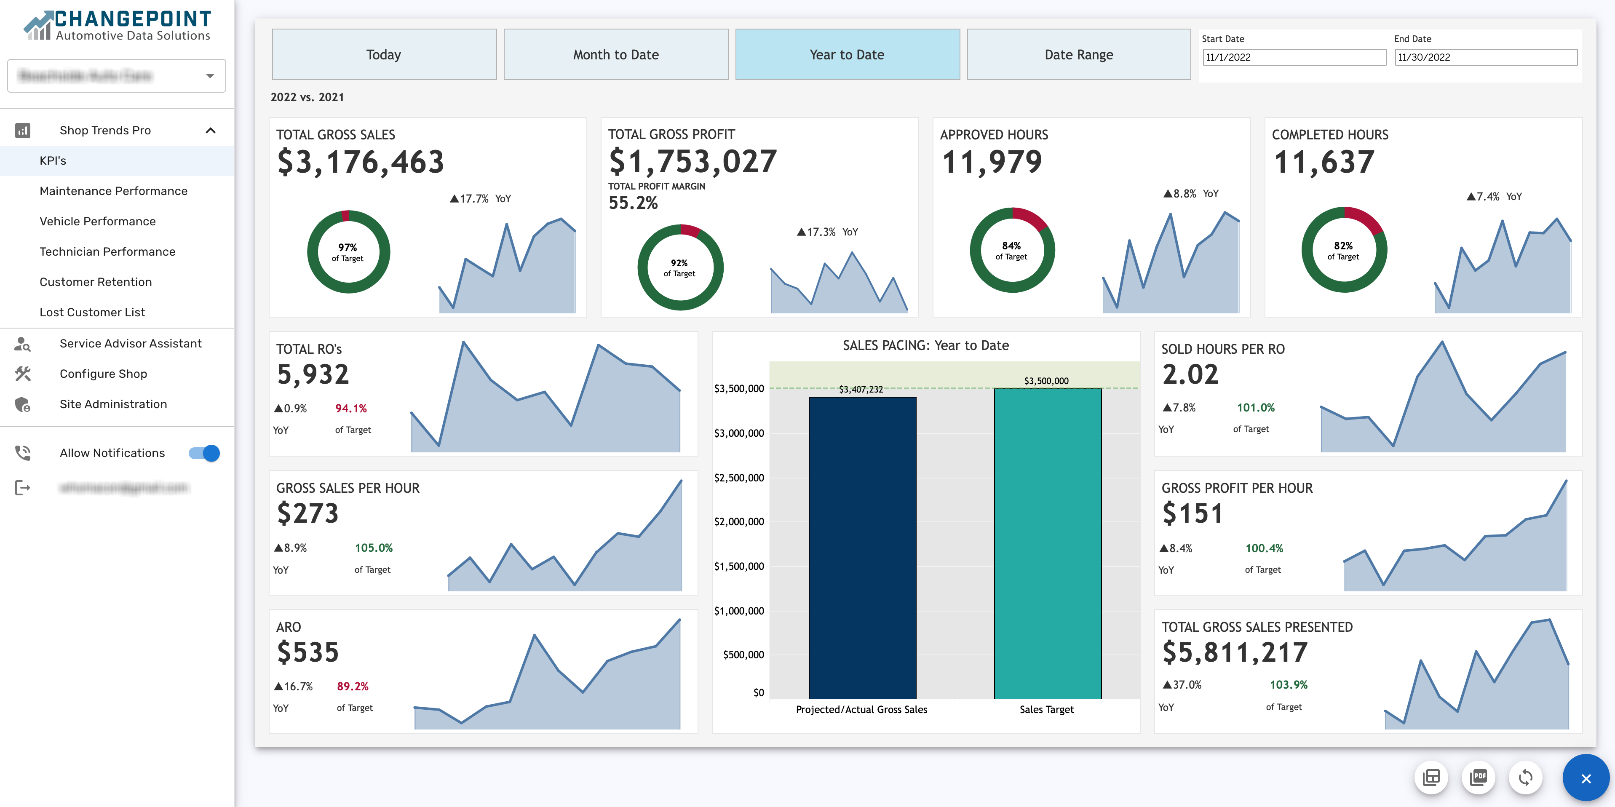The image size is (1615, 807).
Task: View the Lost Customer List
Action: tap(93, 312)
